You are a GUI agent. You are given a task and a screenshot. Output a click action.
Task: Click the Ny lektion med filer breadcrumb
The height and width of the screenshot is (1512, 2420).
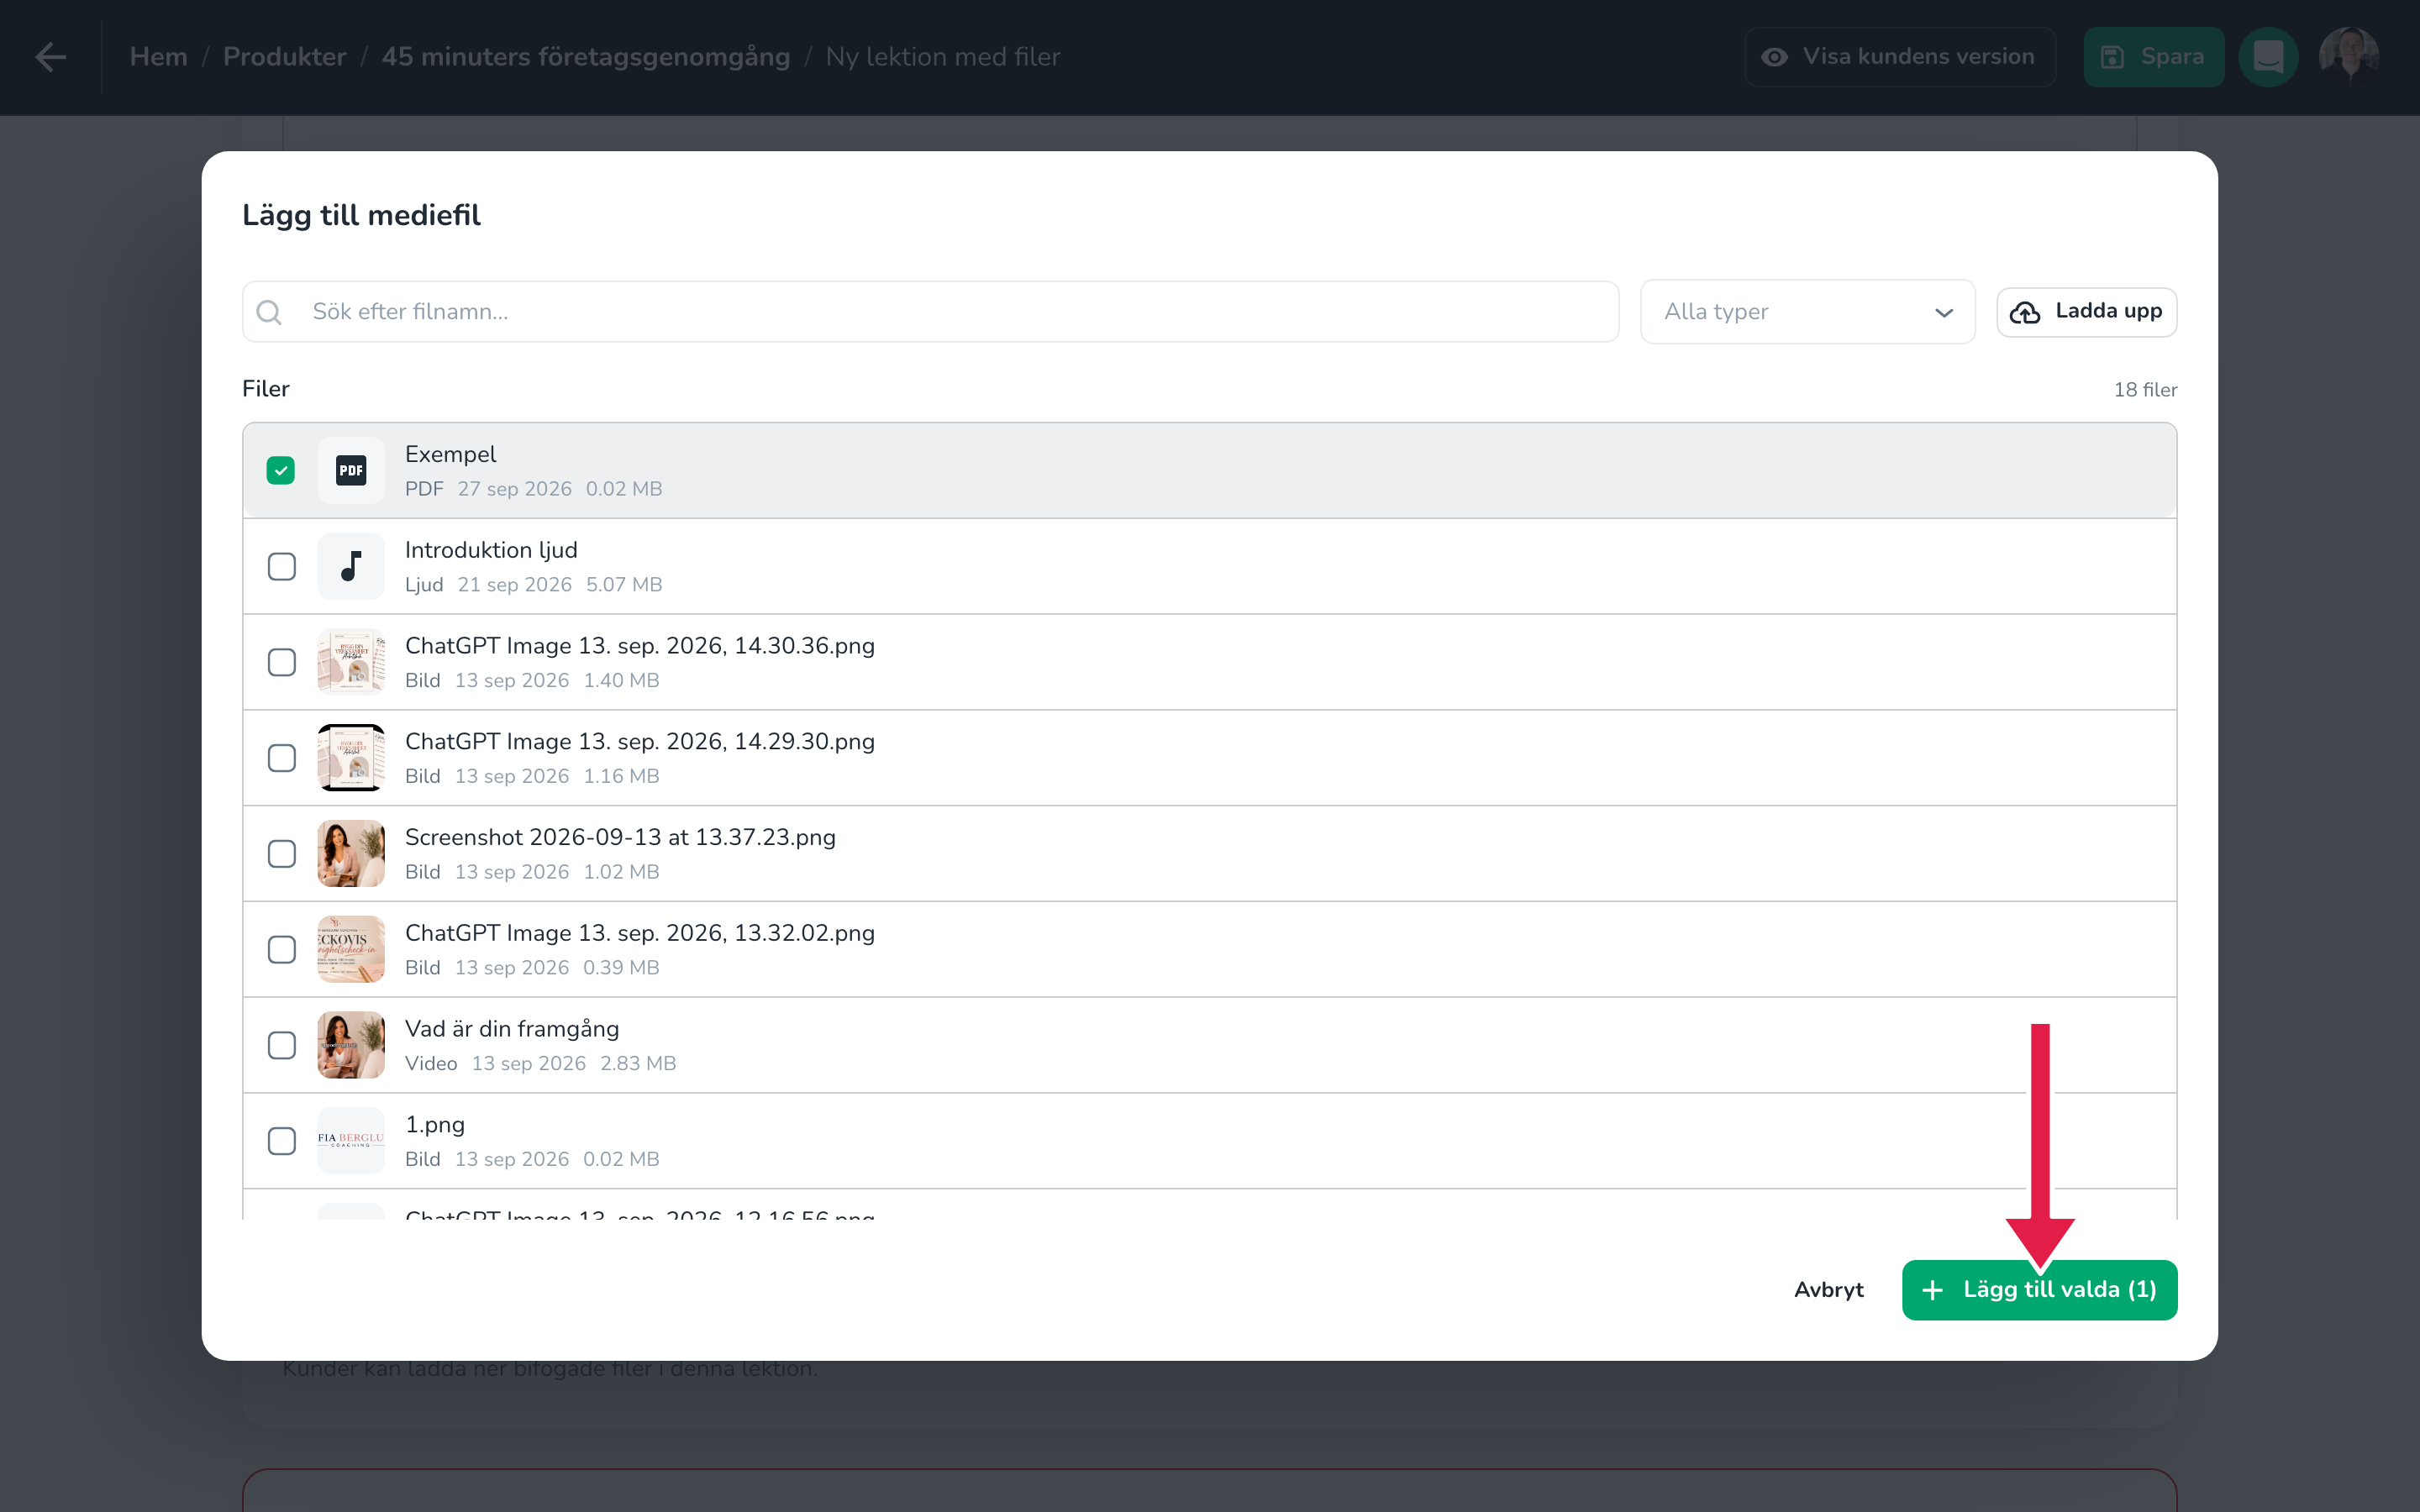[x=943, y=57]
